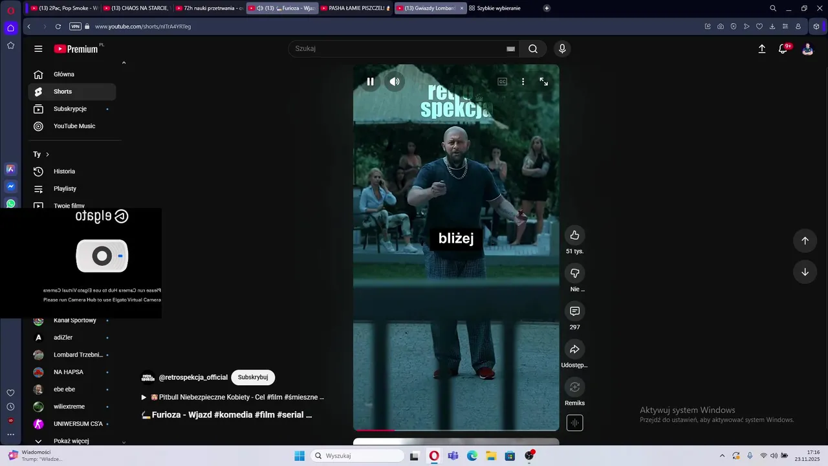The height and width of the screenshot is (466, 828).
Task: Toggle the VPN badge in address bar
Action: tap(75, 27)
